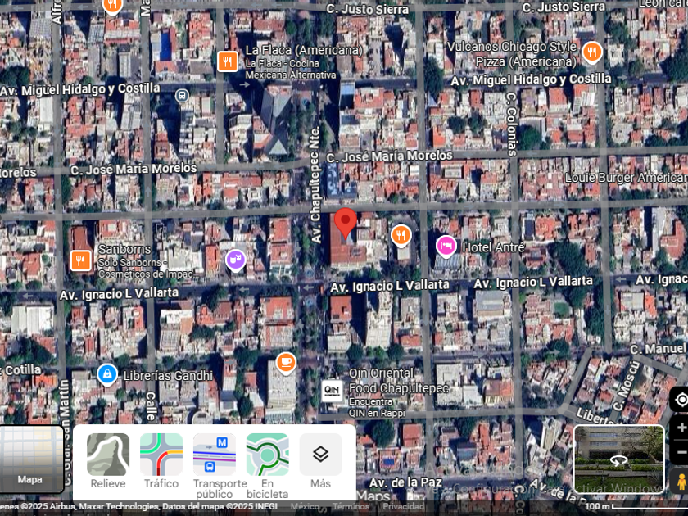This screenshot has height=516, width=688.
Task: Click the Sanborns restaurant icon
Action: 81,260
